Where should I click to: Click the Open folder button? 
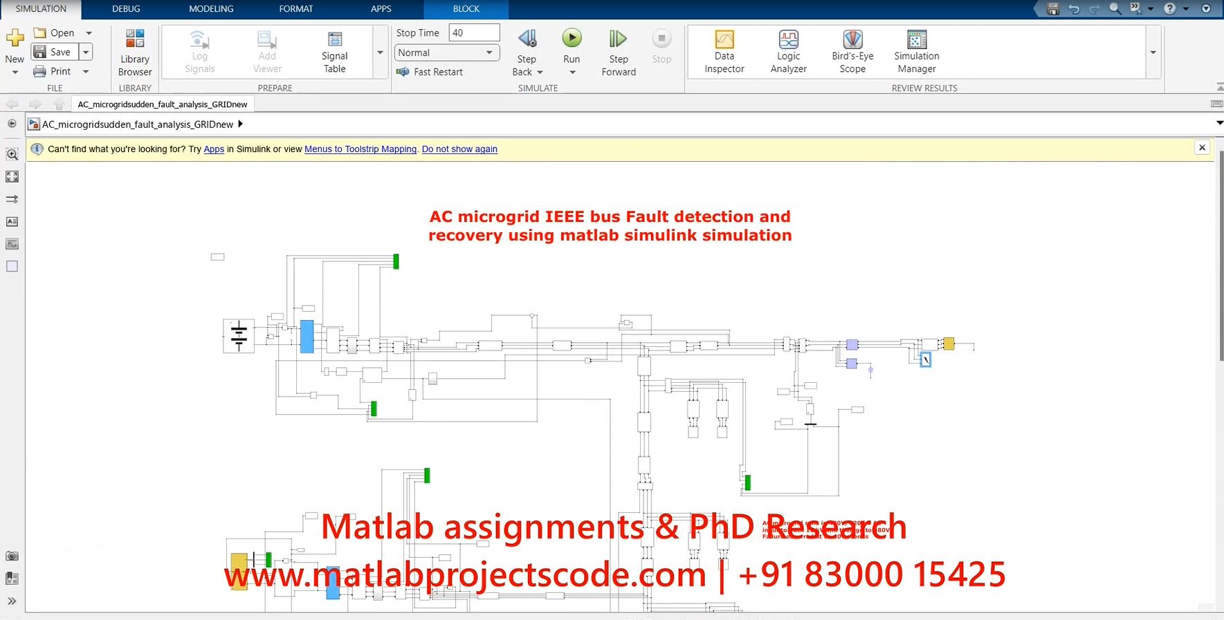pos(54,32)
